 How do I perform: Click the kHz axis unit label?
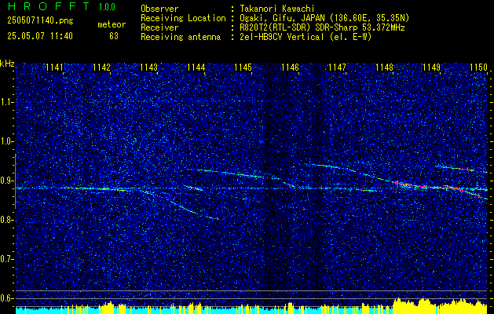coord(7,64)
